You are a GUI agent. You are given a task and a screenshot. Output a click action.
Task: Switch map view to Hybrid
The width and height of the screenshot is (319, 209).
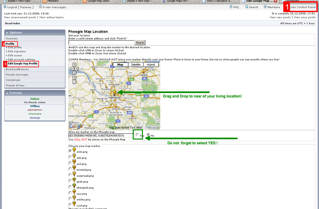coord(151,65)
